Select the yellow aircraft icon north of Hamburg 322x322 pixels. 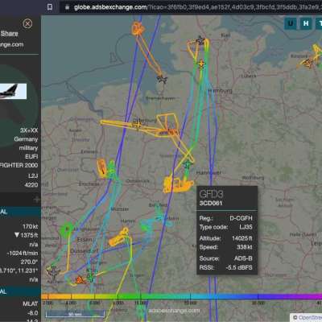click(x=201, y=64)
